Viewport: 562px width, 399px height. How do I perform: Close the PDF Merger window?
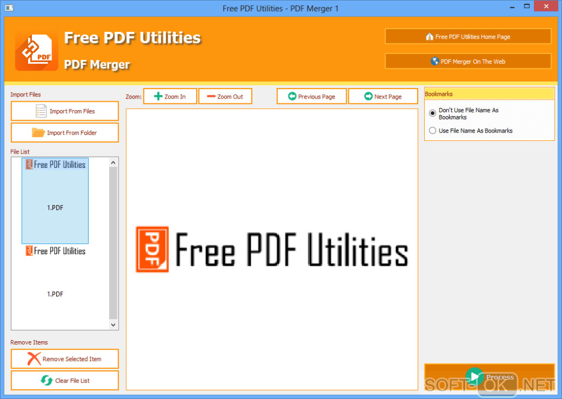coord(546,7)
